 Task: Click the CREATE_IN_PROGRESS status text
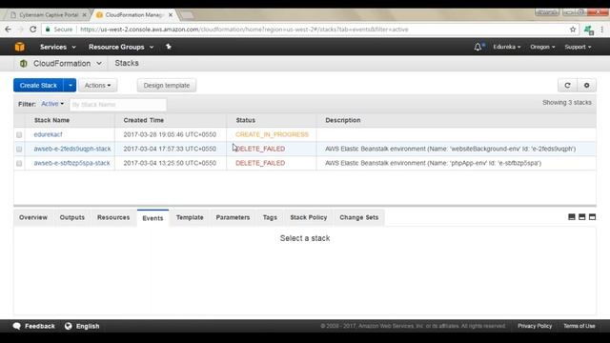[x=272, y=134]
